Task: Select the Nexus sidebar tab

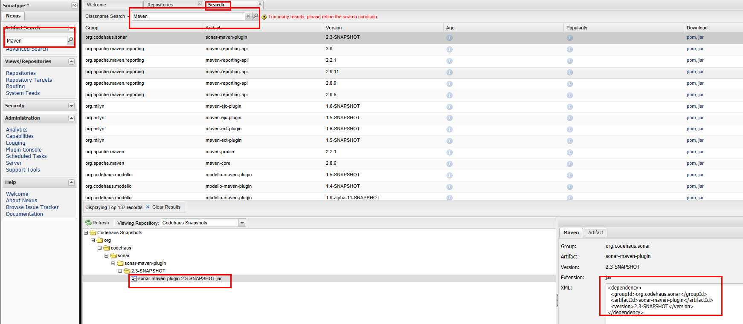Action: click(x=13, y=16)
